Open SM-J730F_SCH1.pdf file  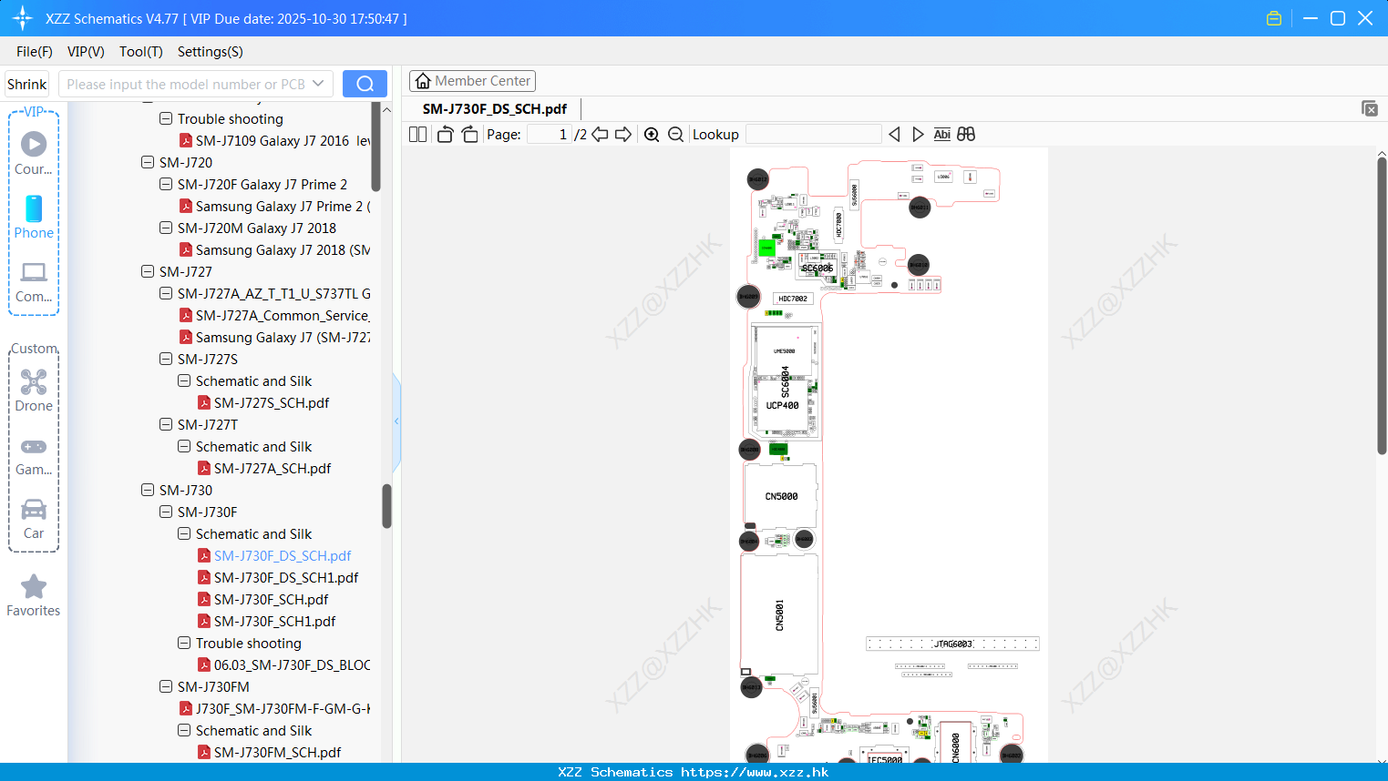click(274, 621)
